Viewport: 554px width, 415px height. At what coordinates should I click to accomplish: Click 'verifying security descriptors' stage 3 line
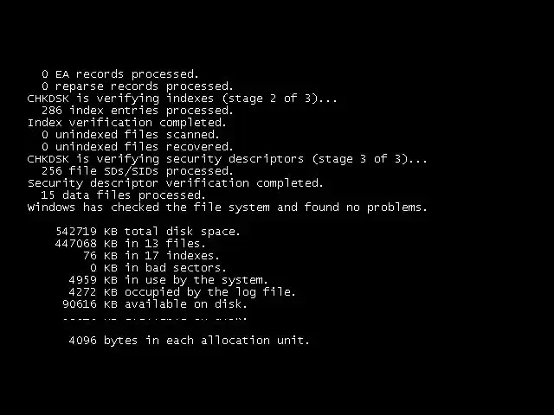(228, 159)
